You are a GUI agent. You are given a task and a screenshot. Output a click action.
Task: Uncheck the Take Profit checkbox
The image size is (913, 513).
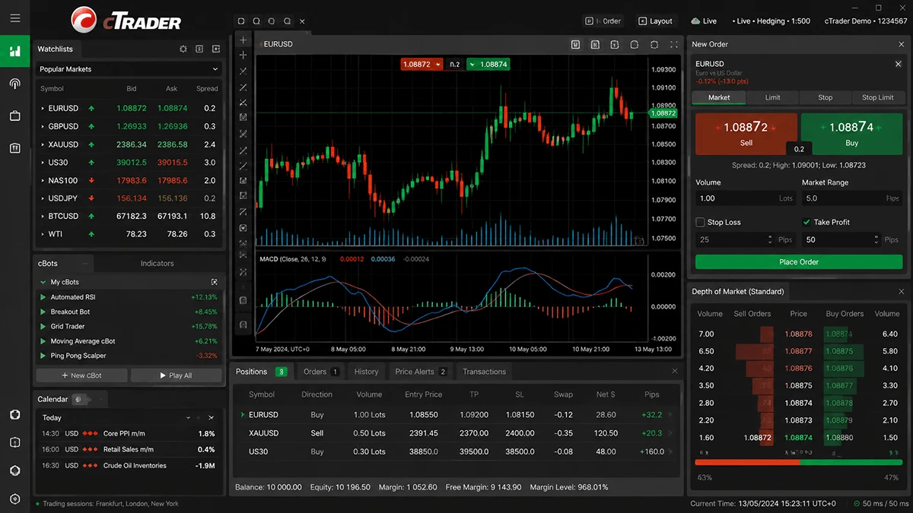click(x=806, y=222)
